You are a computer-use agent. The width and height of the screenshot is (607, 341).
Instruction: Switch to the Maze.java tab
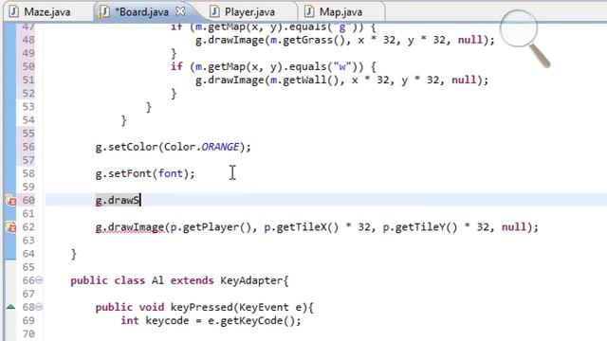(47, 12)
